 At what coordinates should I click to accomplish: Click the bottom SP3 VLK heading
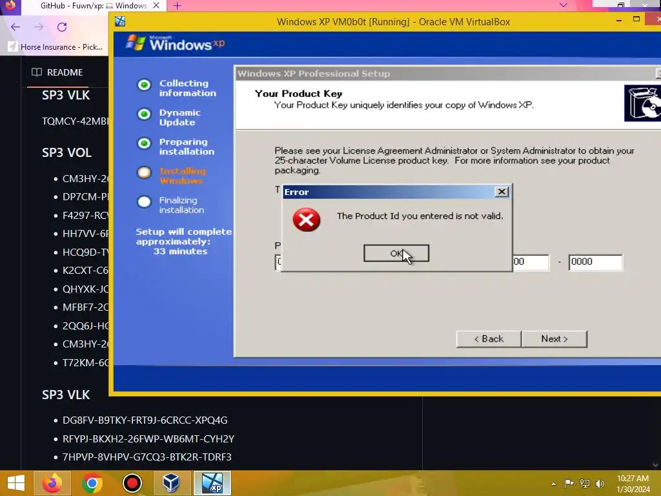click(x=66, y=395)
